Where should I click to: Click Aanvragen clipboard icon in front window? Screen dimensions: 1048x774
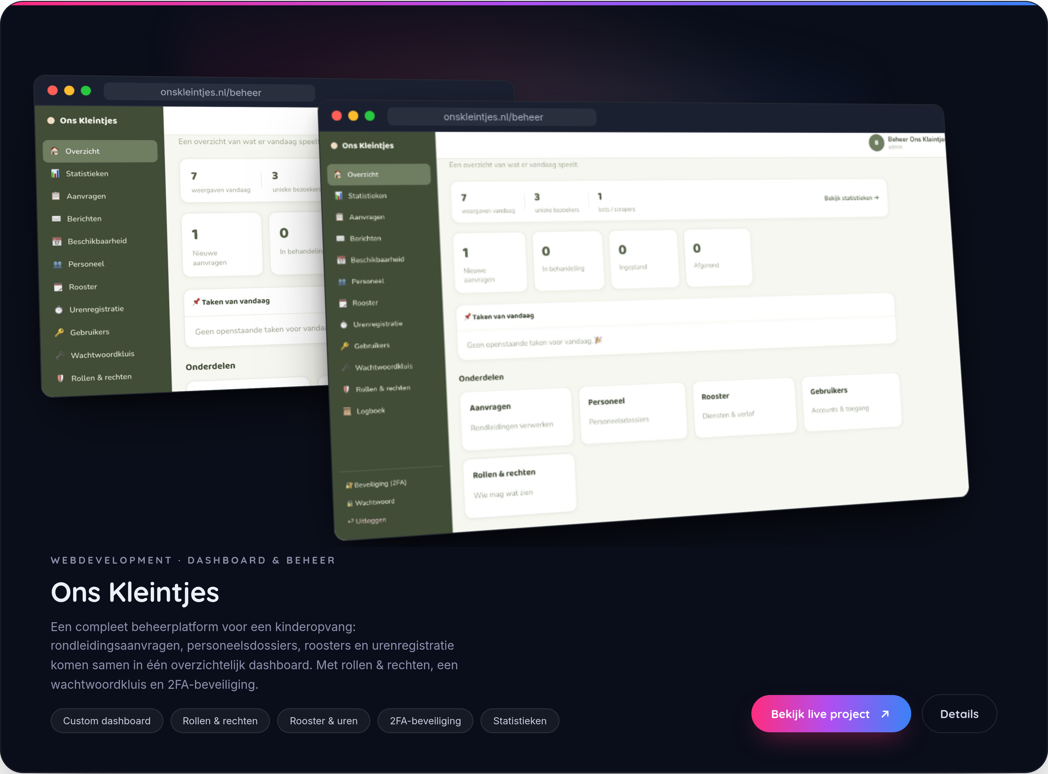(x=339, y=217)
